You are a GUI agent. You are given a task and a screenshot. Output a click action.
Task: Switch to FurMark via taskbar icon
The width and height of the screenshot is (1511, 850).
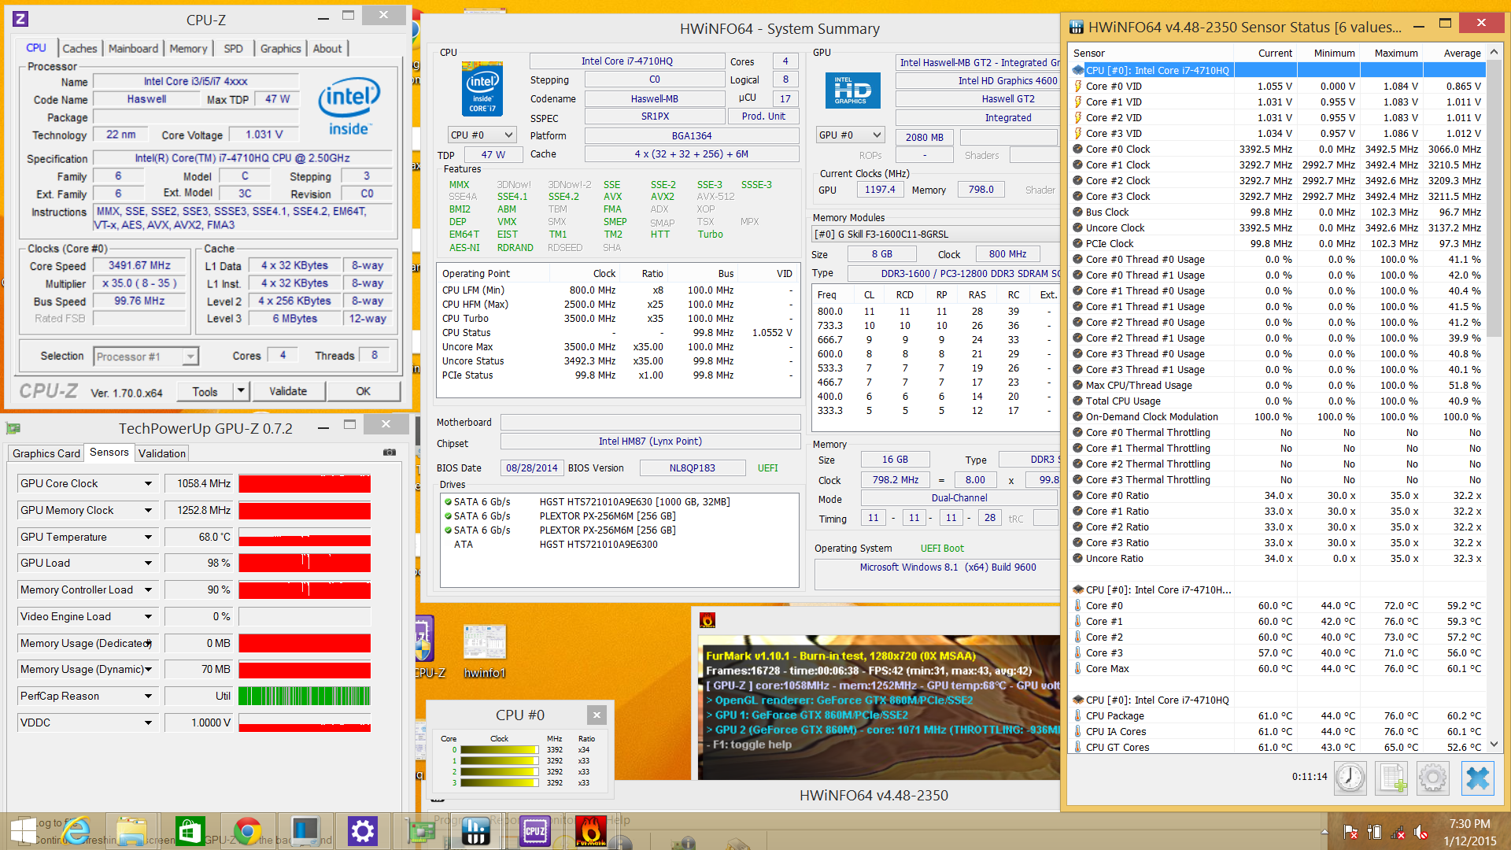591,831
